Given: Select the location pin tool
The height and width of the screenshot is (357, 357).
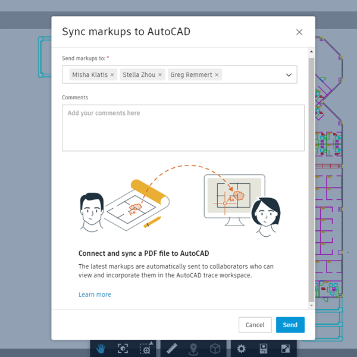Looking at the screenshot, I should click(193, 349).
